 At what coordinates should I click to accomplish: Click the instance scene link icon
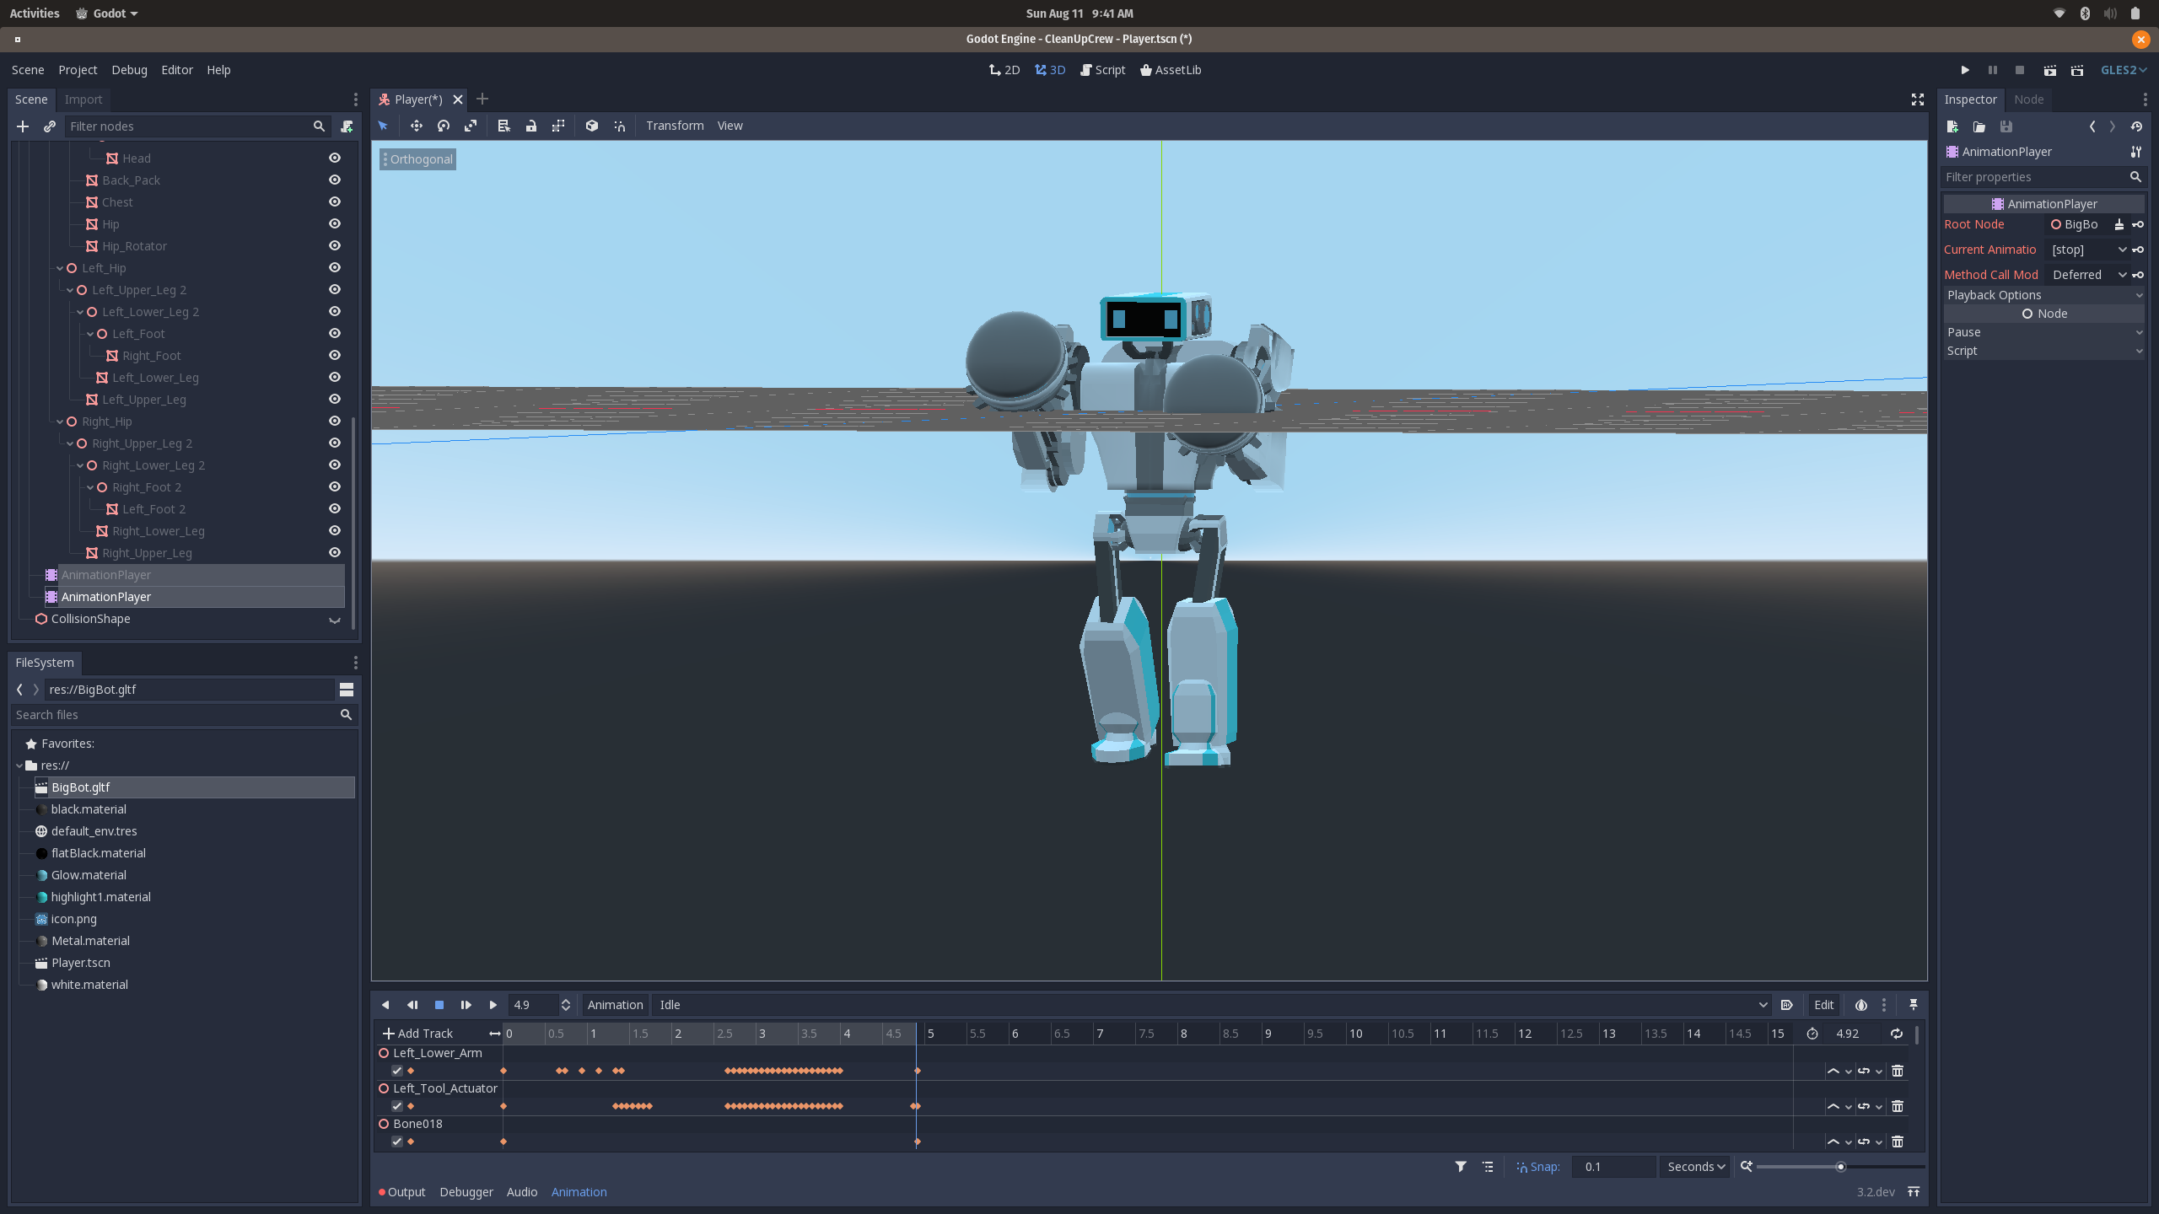point(50,126)
